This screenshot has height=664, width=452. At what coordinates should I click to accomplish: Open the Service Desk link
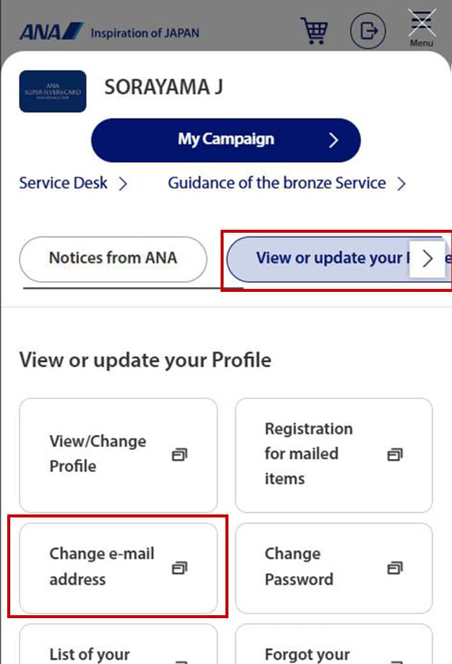pos(63,183)
